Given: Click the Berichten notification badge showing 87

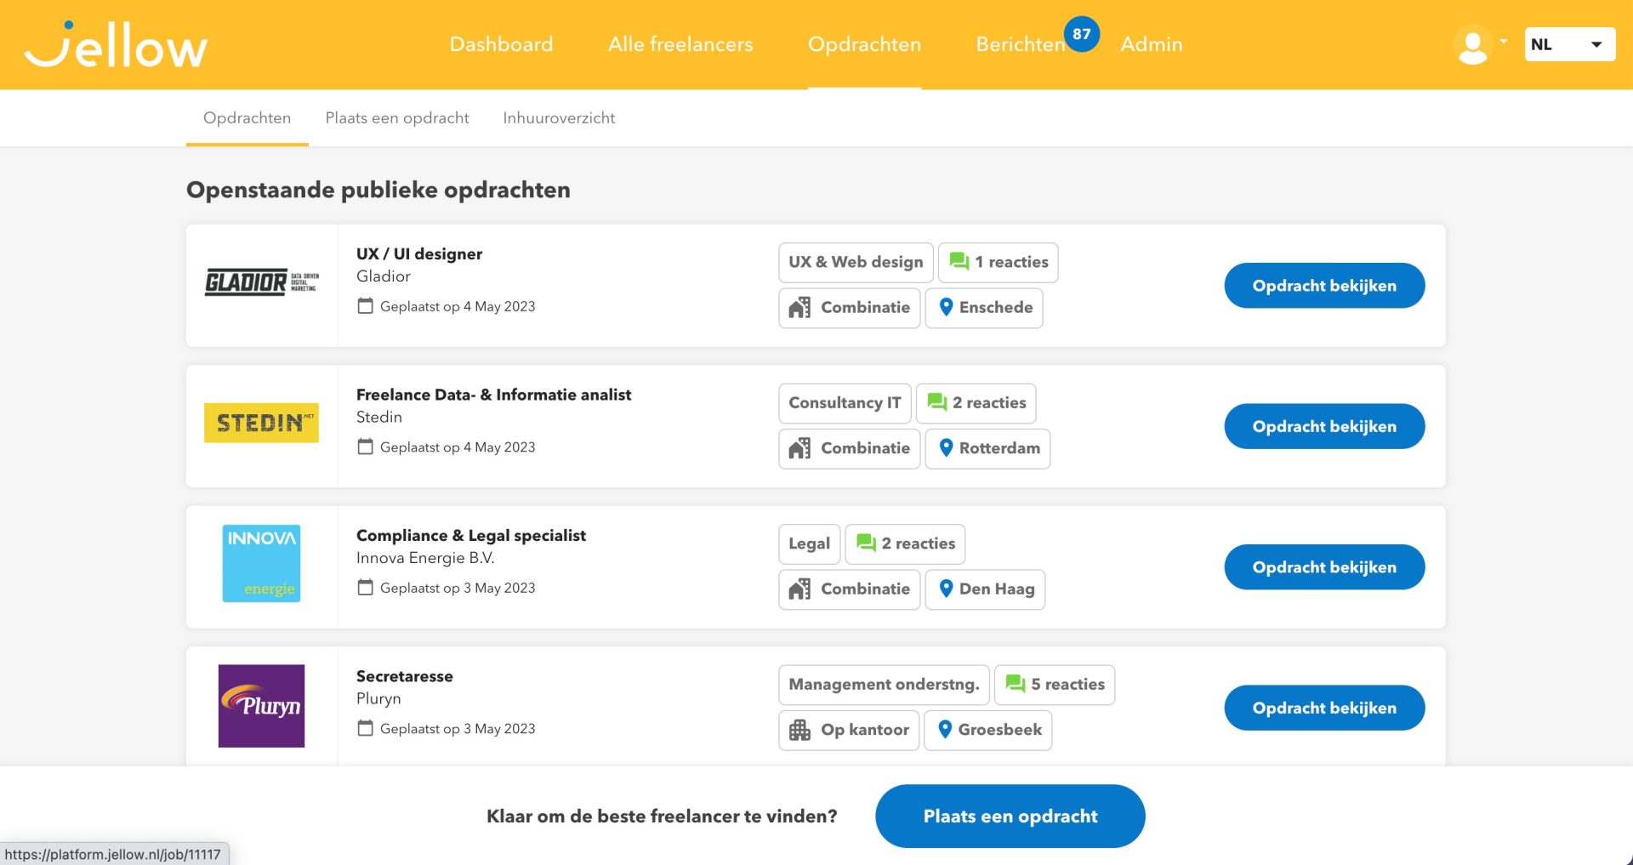Looking at the screenshot, I should [1083, 34].
